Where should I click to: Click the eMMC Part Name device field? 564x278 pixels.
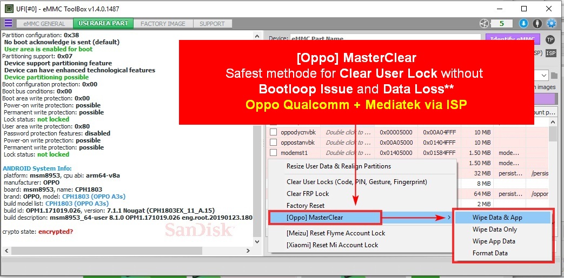385,39
